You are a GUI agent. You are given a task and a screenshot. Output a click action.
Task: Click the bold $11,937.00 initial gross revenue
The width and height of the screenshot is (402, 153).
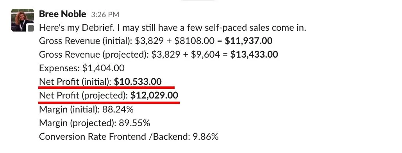click(248, 41)
